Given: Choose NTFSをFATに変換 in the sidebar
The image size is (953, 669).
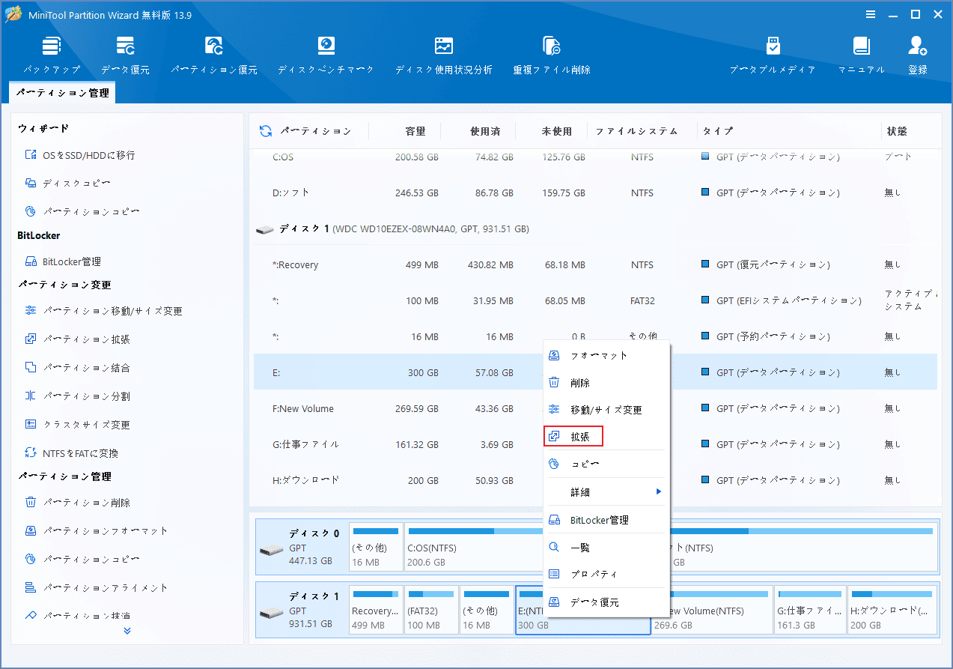Looking at the screenshot, I should (72, 453).
